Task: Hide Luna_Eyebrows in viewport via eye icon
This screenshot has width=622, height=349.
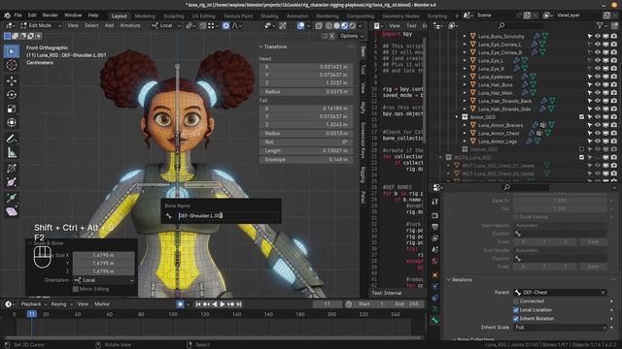Action: (598, 77)
